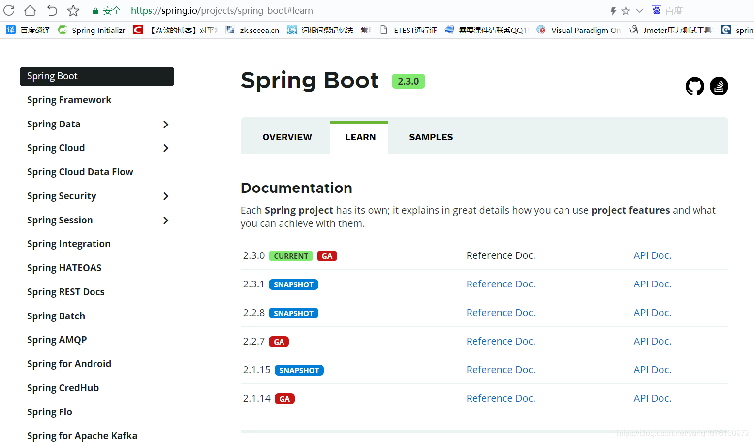This screenshot has width=754, height=442.
Task: Open the red C blog bookmark 【焱敦的博客】
Action: coord(175,30)
